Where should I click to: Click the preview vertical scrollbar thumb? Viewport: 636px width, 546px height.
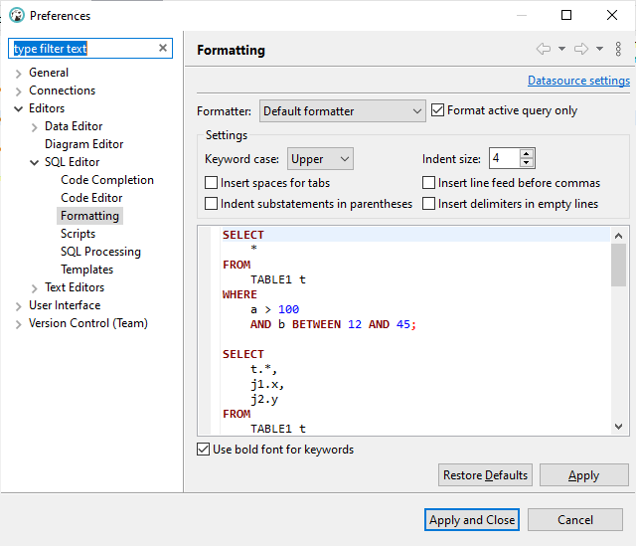(618, 266)
